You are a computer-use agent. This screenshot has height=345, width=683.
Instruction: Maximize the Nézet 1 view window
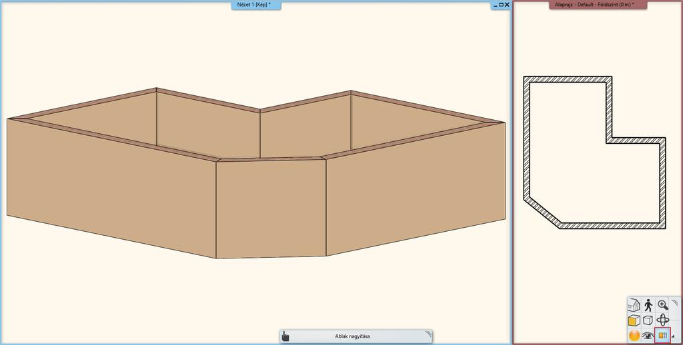coord(500,5)
